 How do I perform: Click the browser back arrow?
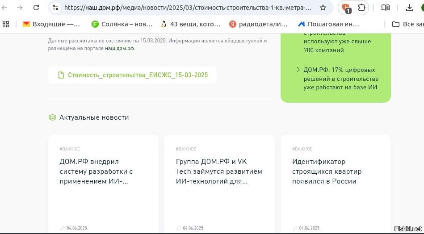(4, 8)
